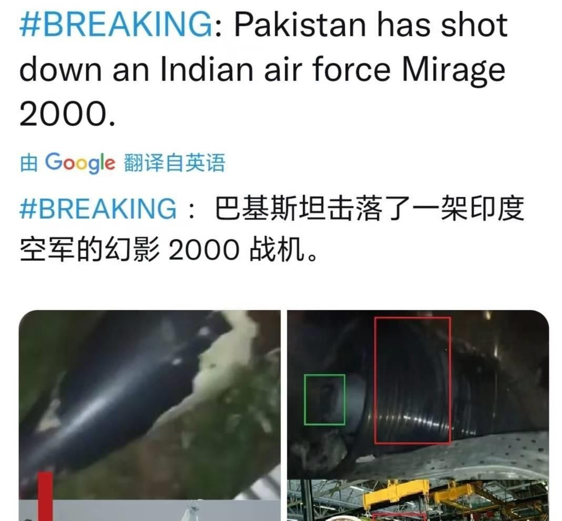The image size is (562, 521).
Task: Click the green square annotation on photo
Action: point(325,400)
